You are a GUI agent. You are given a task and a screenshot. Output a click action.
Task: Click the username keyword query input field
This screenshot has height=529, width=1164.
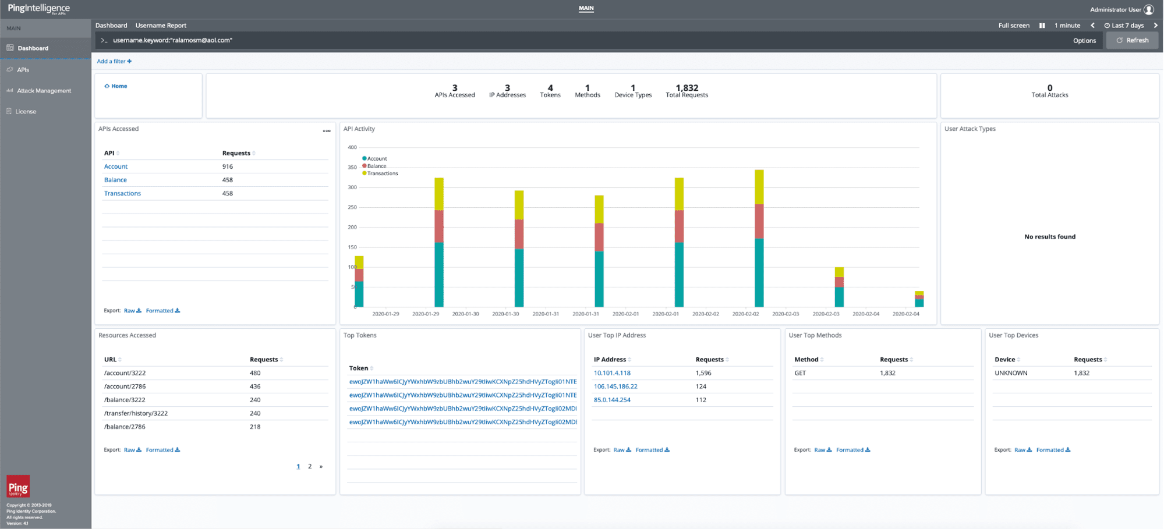[x=582, y=40]
